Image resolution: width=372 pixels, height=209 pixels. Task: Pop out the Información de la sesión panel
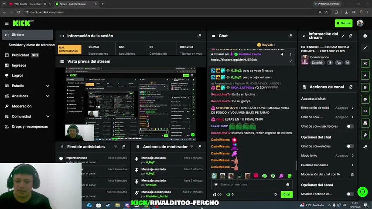click(199, 36)
